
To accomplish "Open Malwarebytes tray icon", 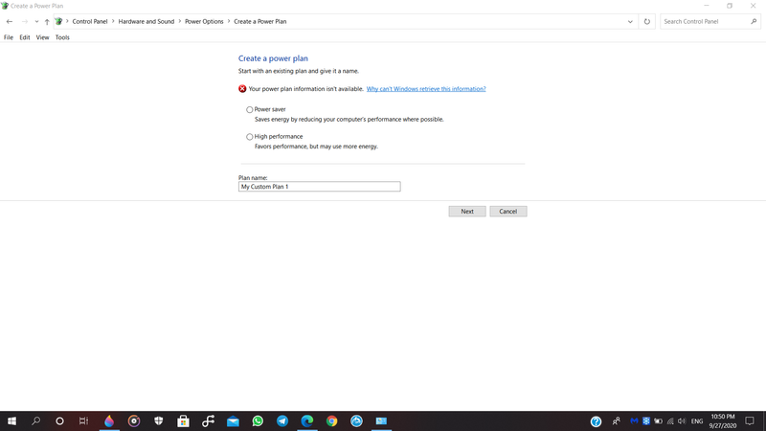I will 634,420.
